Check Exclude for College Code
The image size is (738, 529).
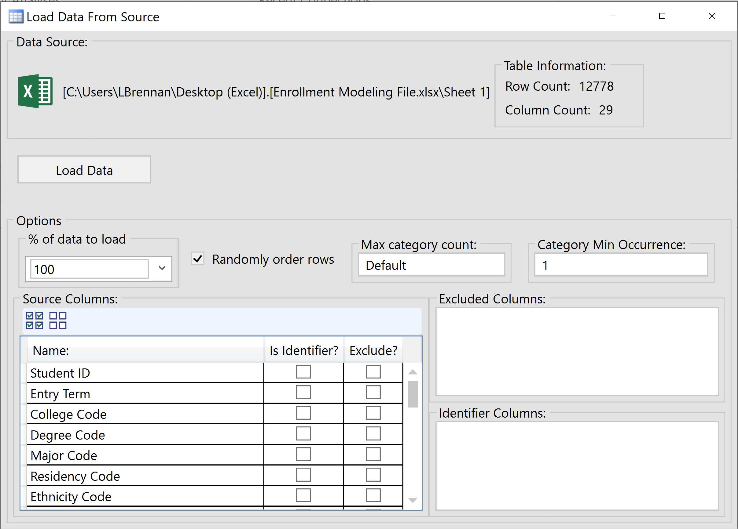(x=373, y=413)
